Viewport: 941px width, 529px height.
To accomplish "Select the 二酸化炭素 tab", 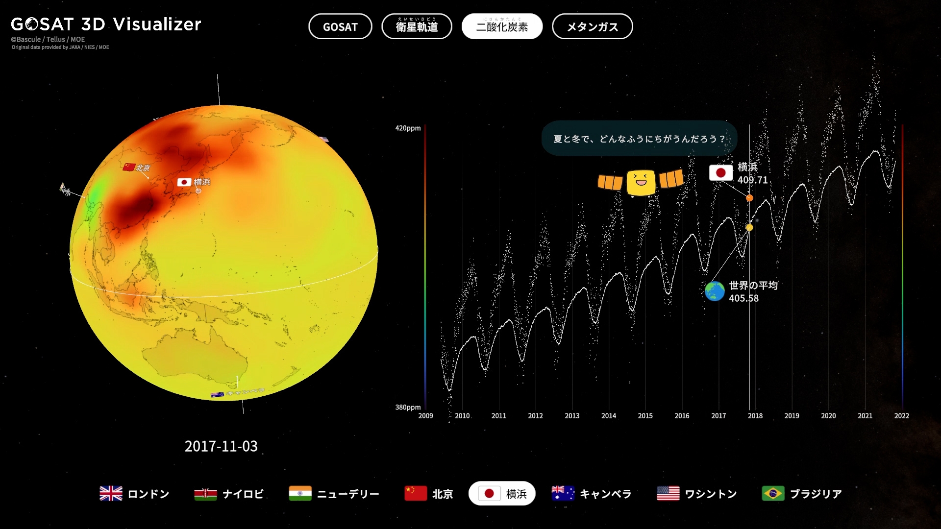I will [502, 26].
